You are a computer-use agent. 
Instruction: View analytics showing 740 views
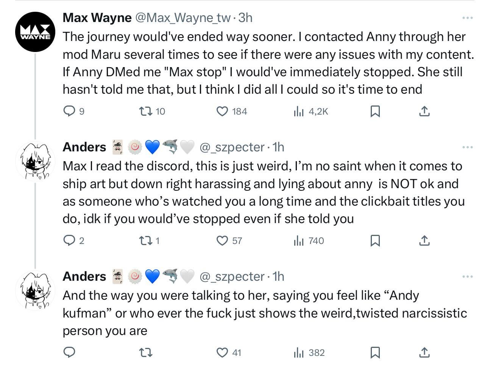click(309, 241)
